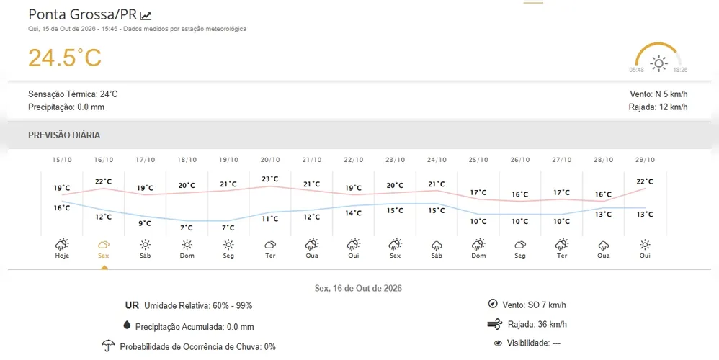The height and width of the screenshot is (360, 719).
Task: Pick the Dom 25/10 rain icon
Action: 478,244
